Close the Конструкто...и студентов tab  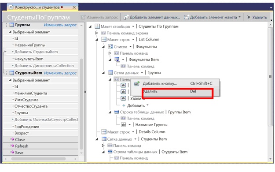pyautogui.click(x=74, y=7)
